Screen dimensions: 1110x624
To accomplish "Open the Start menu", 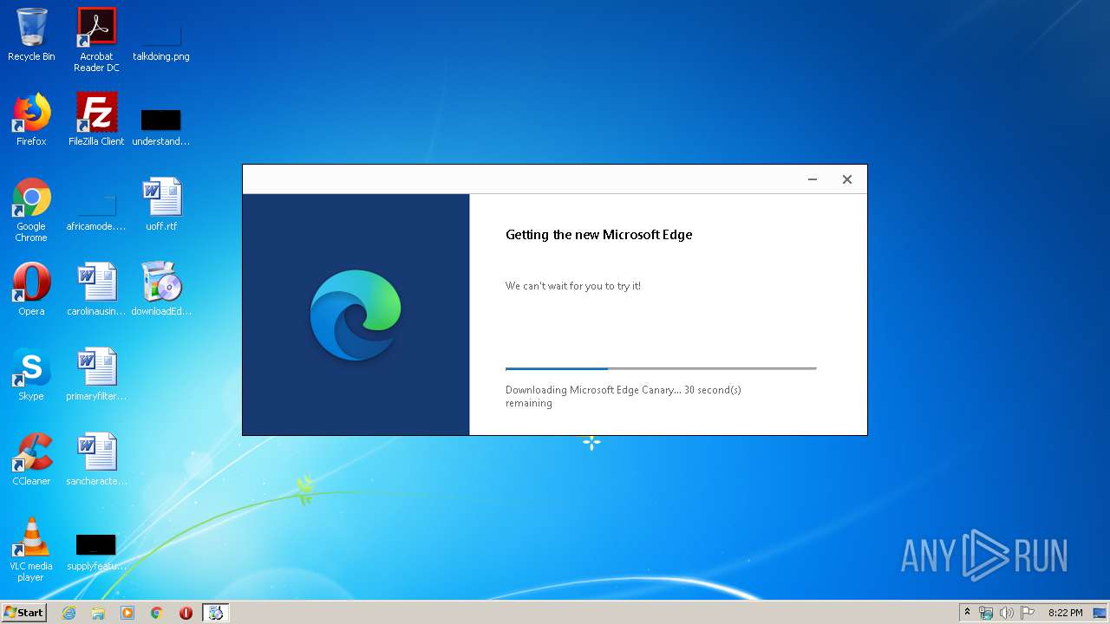I will (23, 613).
